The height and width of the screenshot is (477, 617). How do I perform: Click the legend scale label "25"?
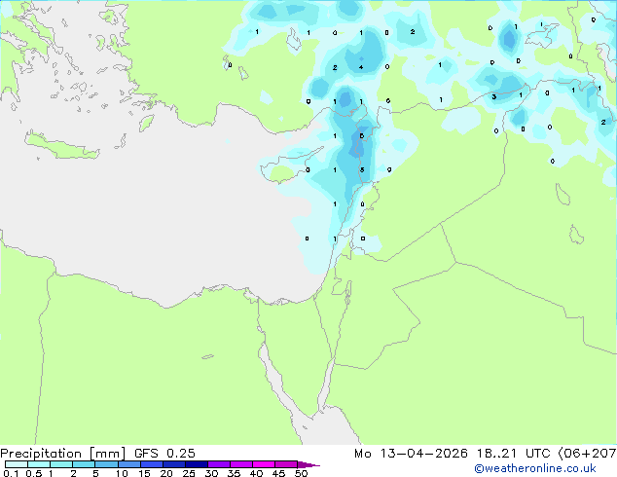pyautogui.click(x=189, y=473)
